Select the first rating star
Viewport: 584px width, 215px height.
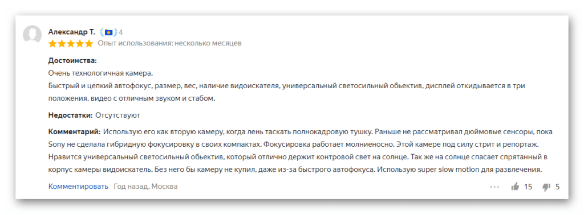click(52, 43)
